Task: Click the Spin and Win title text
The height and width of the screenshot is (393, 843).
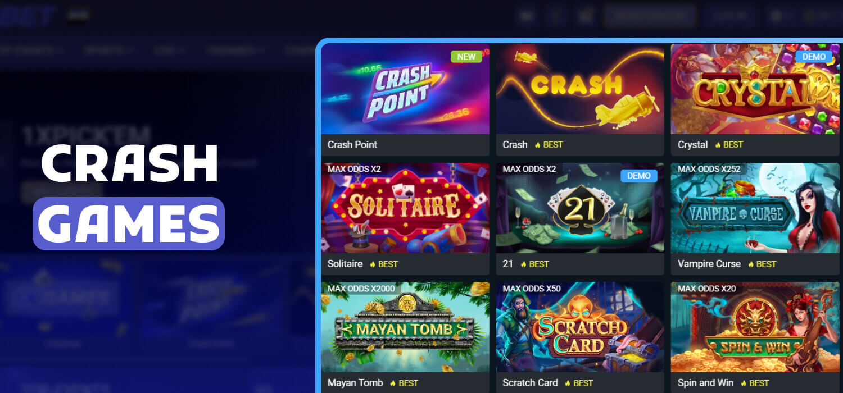Action: click(705, 383)
